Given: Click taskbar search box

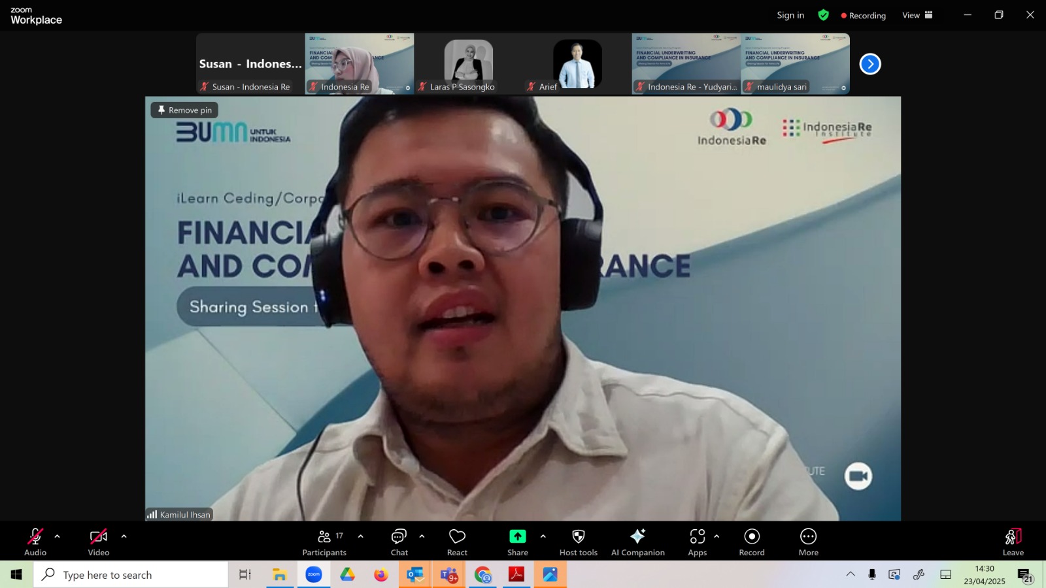Looking at the screenshot, I should [x=131, y=575].
